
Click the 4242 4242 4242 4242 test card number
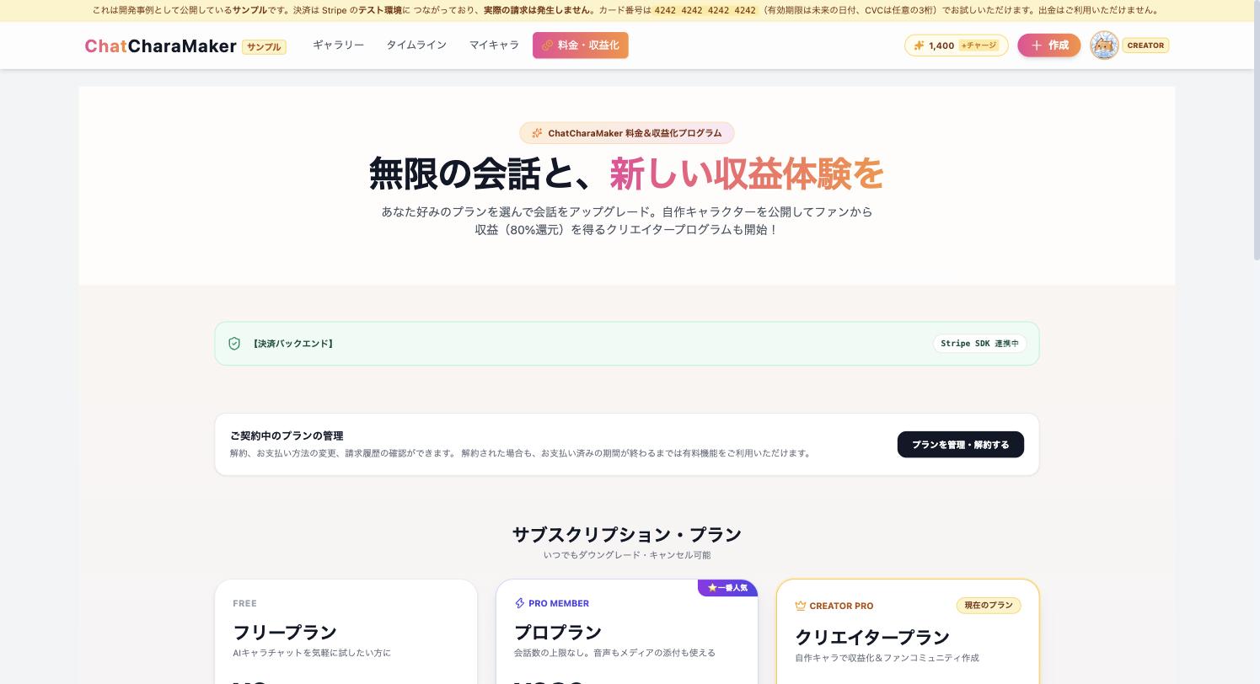[705, 11]
